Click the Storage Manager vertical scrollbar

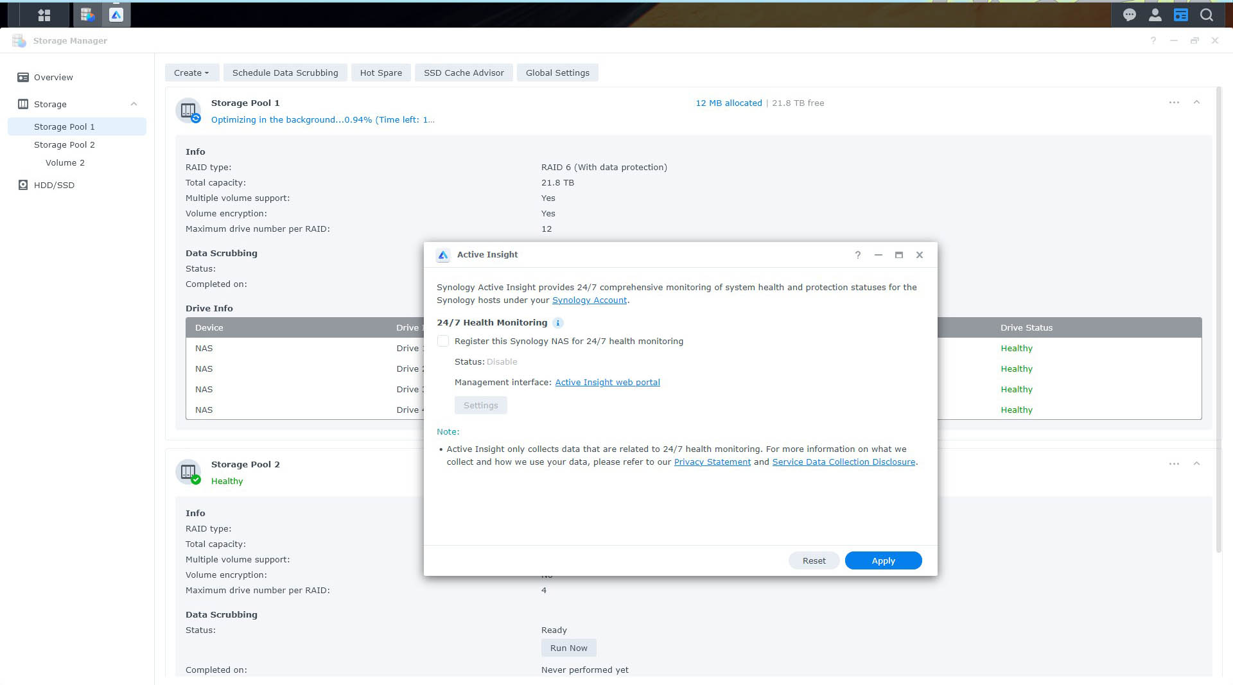point(1218,319)
